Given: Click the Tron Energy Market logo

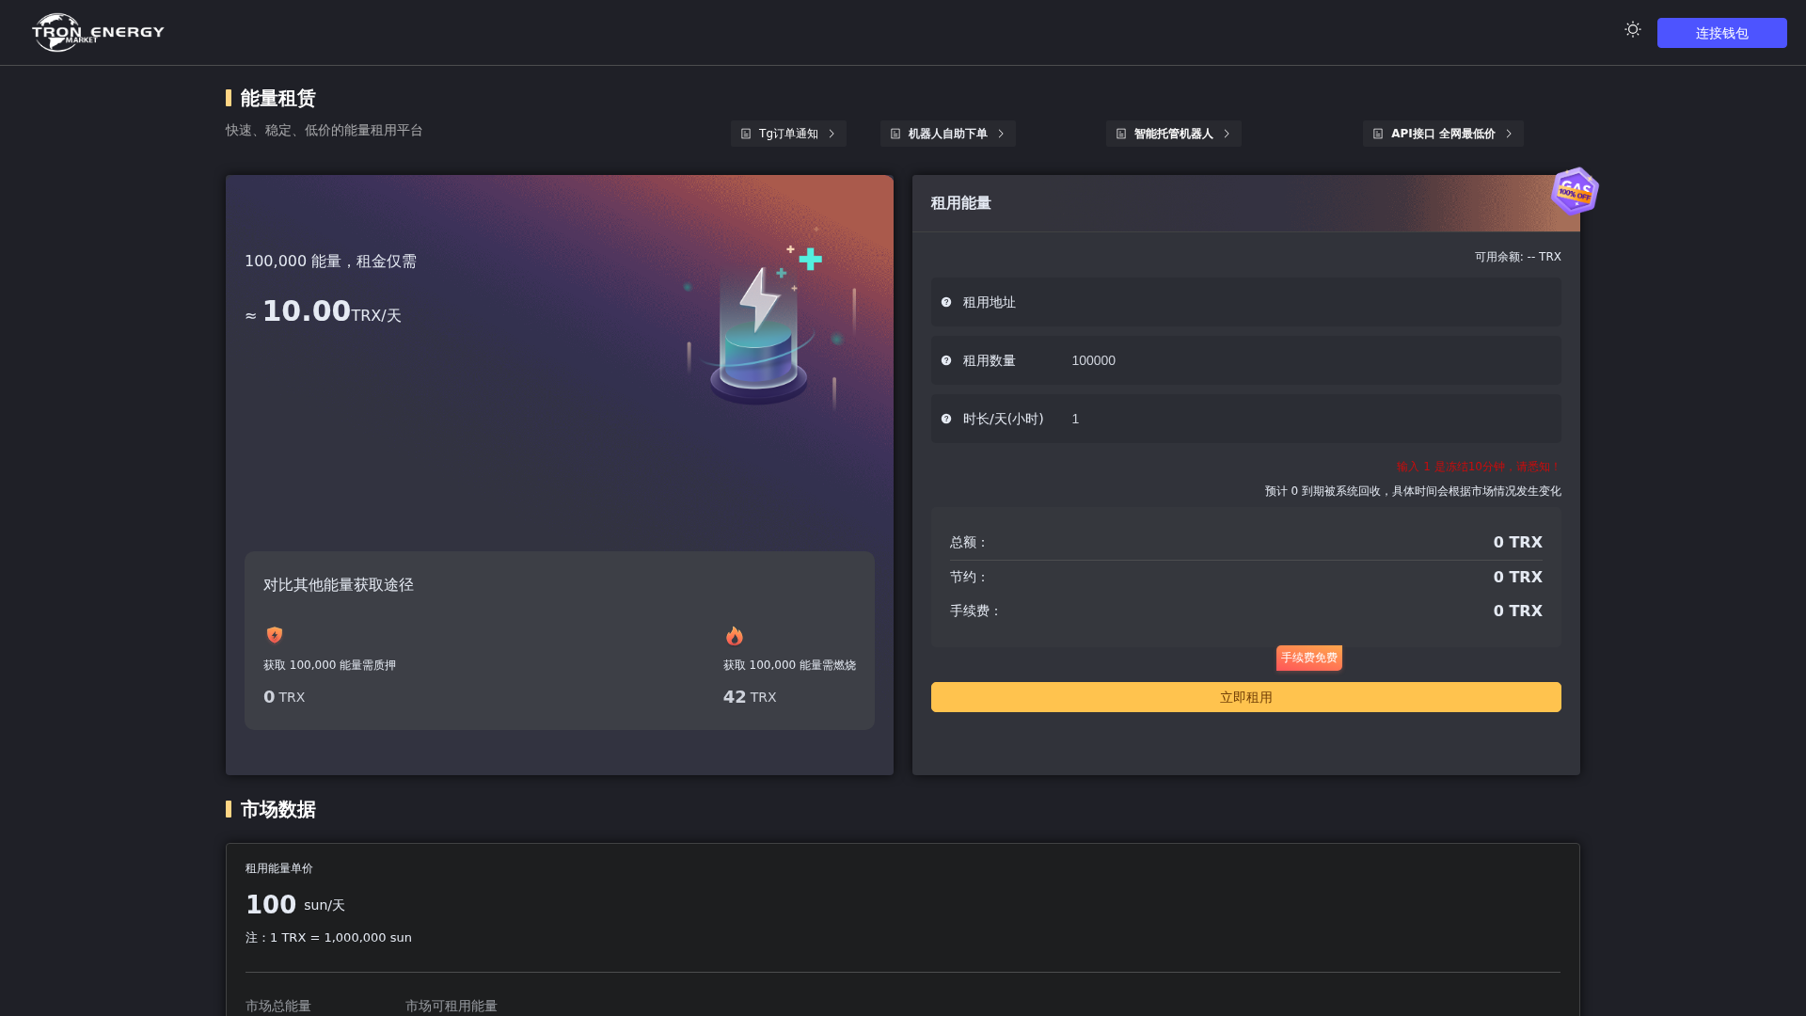Looking at the screenshot, I should point(98,32).
